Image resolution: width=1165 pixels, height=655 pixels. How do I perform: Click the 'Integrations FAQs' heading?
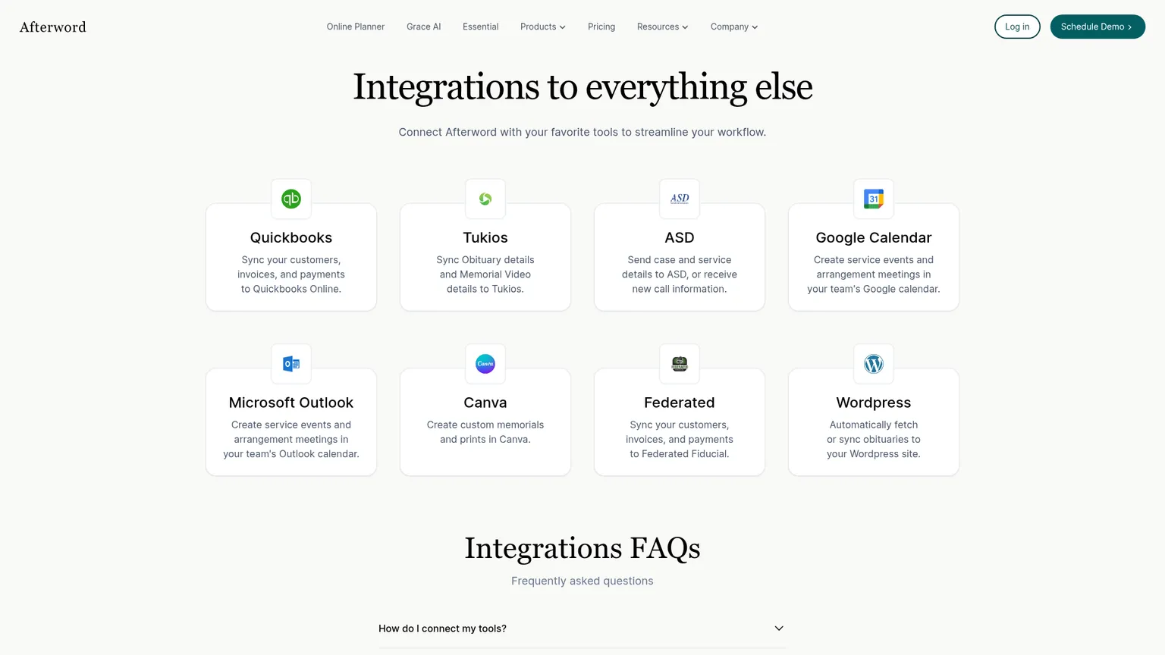(582, 548)
